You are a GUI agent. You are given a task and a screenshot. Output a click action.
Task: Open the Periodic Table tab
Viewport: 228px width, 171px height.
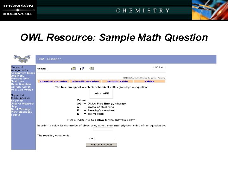117,81
